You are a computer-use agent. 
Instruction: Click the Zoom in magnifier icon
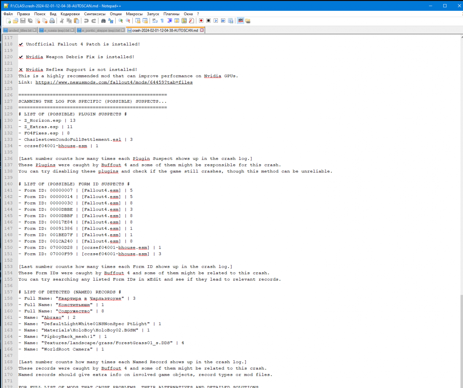click(121, 21)
